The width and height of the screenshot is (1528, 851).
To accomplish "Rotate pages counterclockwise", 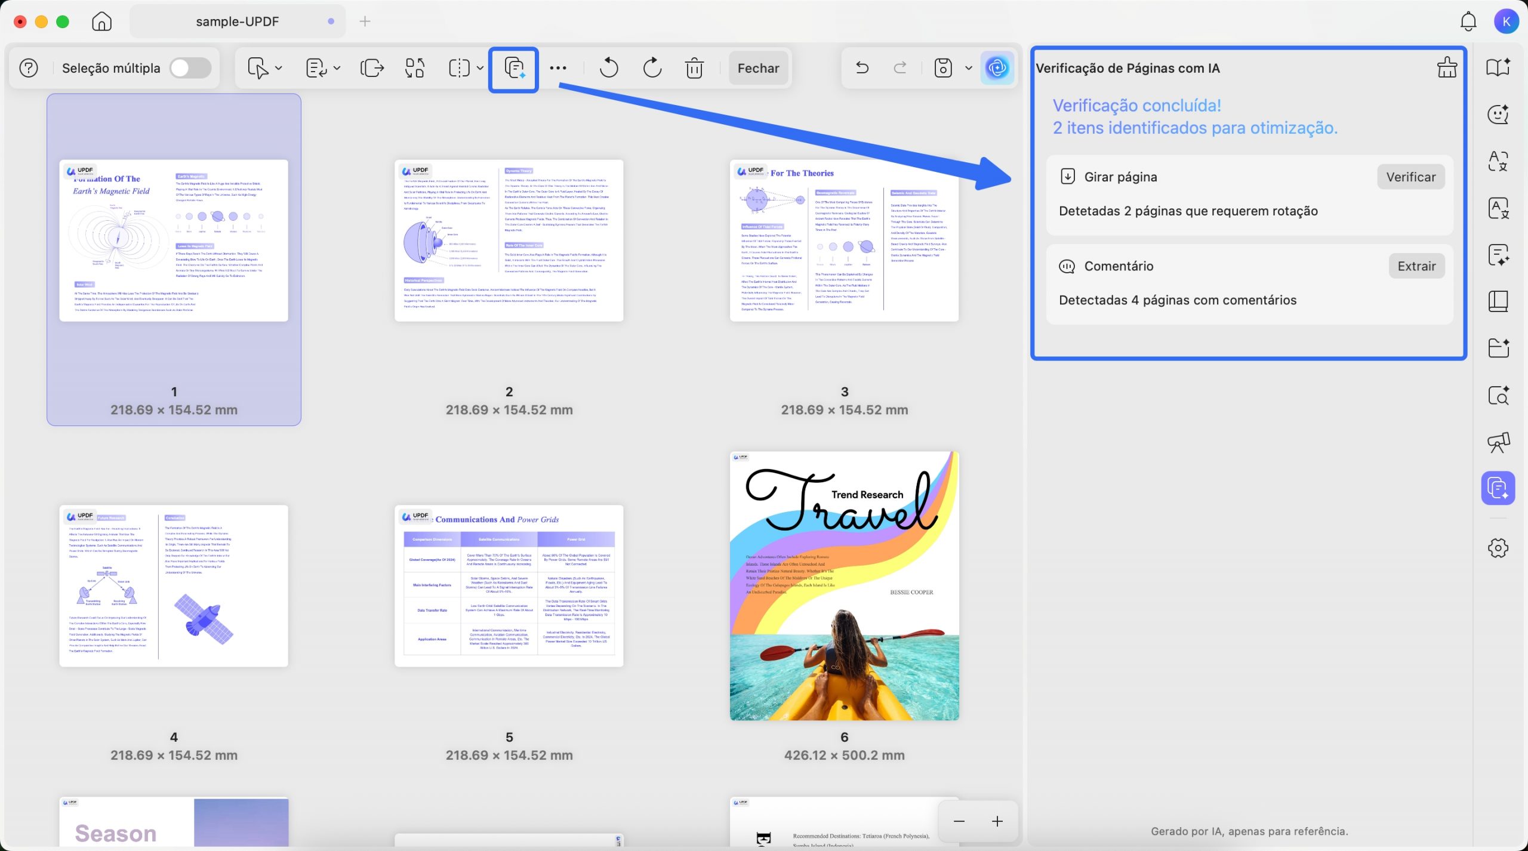I will point(608,68).
